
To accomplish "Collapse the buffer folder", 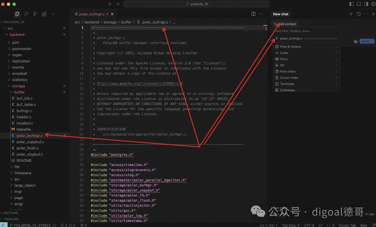I will [x=19, y=92].
